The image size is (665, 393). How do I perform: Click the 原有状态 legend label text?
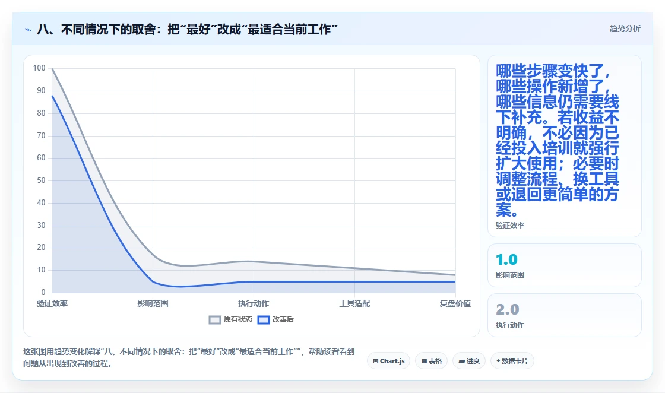(x=238, y=319)
